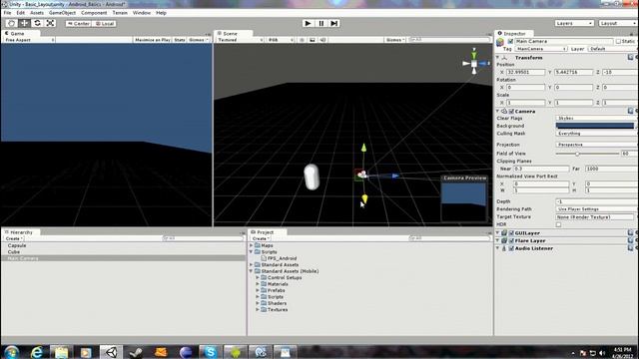
Task: Open the Culling Mask dropdown
Action: 597,134
